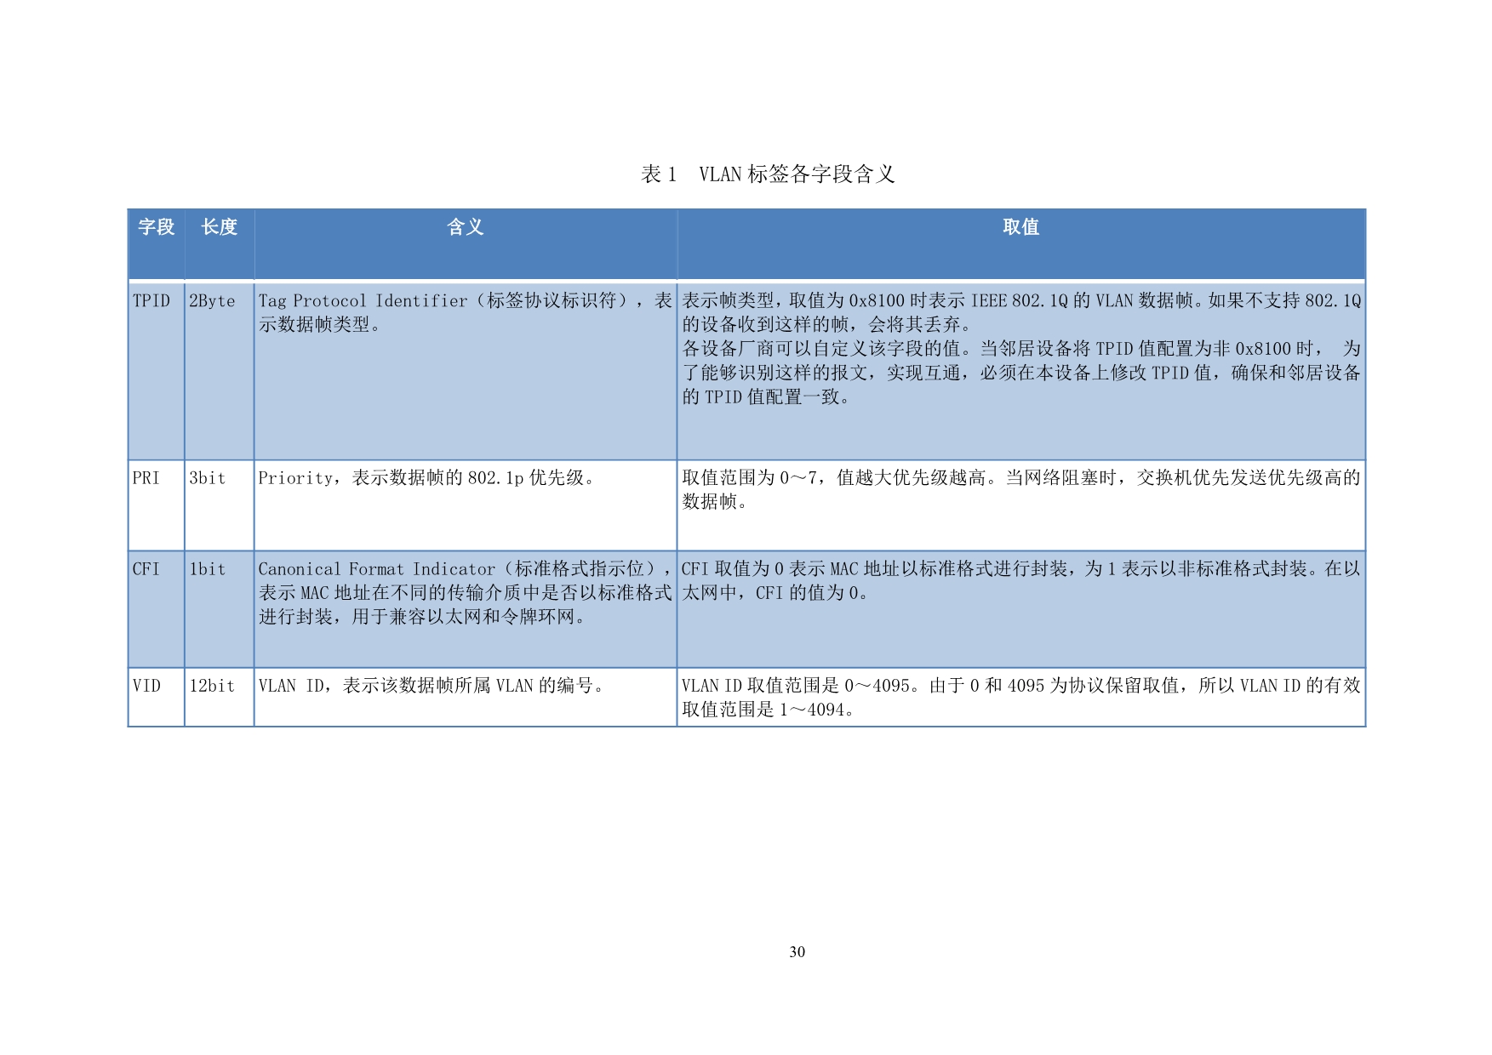Click the "12bit" length cell
Screen dimensions: 1492x1055
pos(212,686)
